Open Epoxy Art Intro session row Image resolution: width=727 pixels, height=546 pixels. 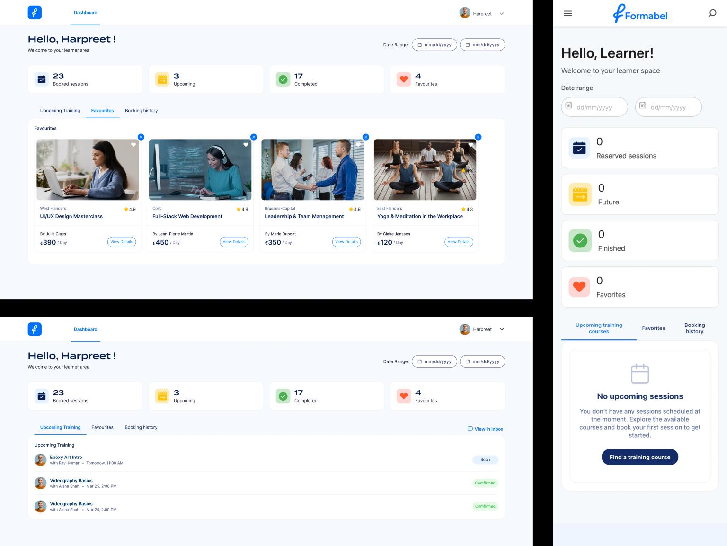point(266,460)
